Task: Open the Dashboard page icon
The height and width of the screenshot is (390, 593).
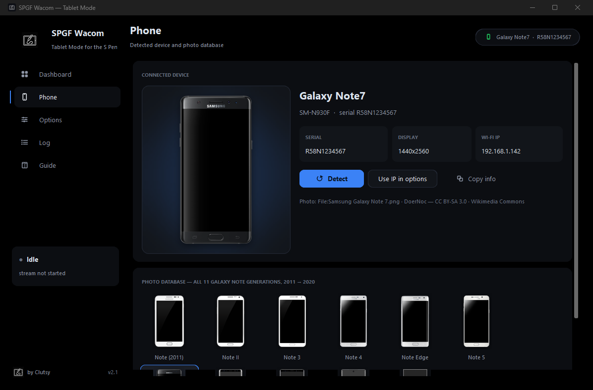Action: click(25, 74)
